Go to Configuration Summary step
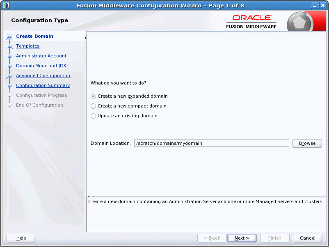 coord(43,86)
